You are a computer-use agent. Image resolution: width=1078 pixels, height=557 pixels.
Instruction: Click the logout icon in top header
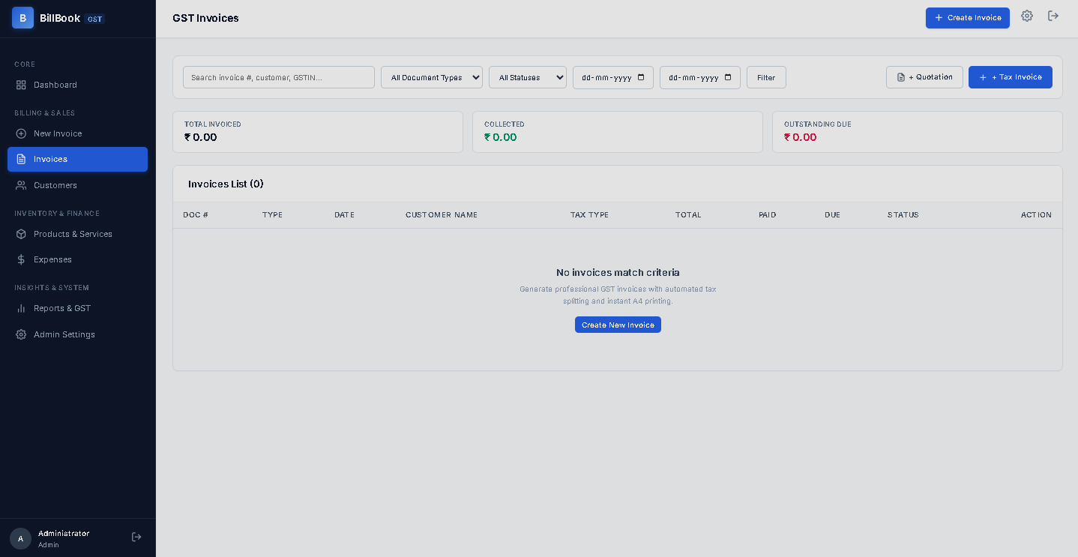(x=1053, y=16)
